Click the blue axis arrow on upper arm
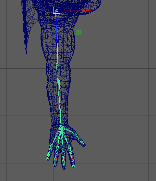The height and width of the screenshot is (181, 156). pos(57,42)
